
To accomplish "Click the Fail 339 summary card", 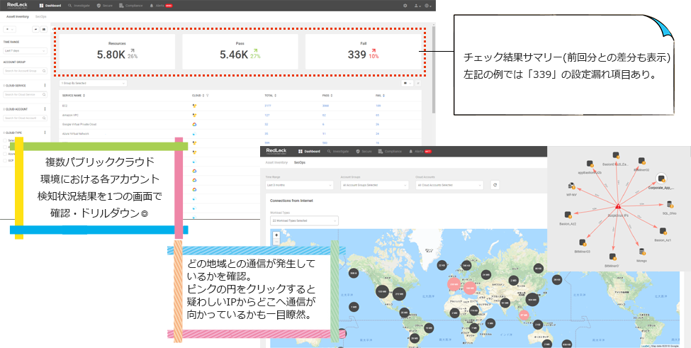I will pos(363,52).
